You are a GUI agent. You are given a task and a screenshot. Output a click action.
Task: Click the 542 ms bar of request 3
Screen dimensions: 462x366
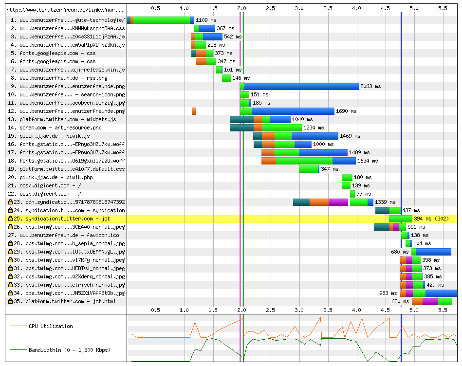[206, 37]
